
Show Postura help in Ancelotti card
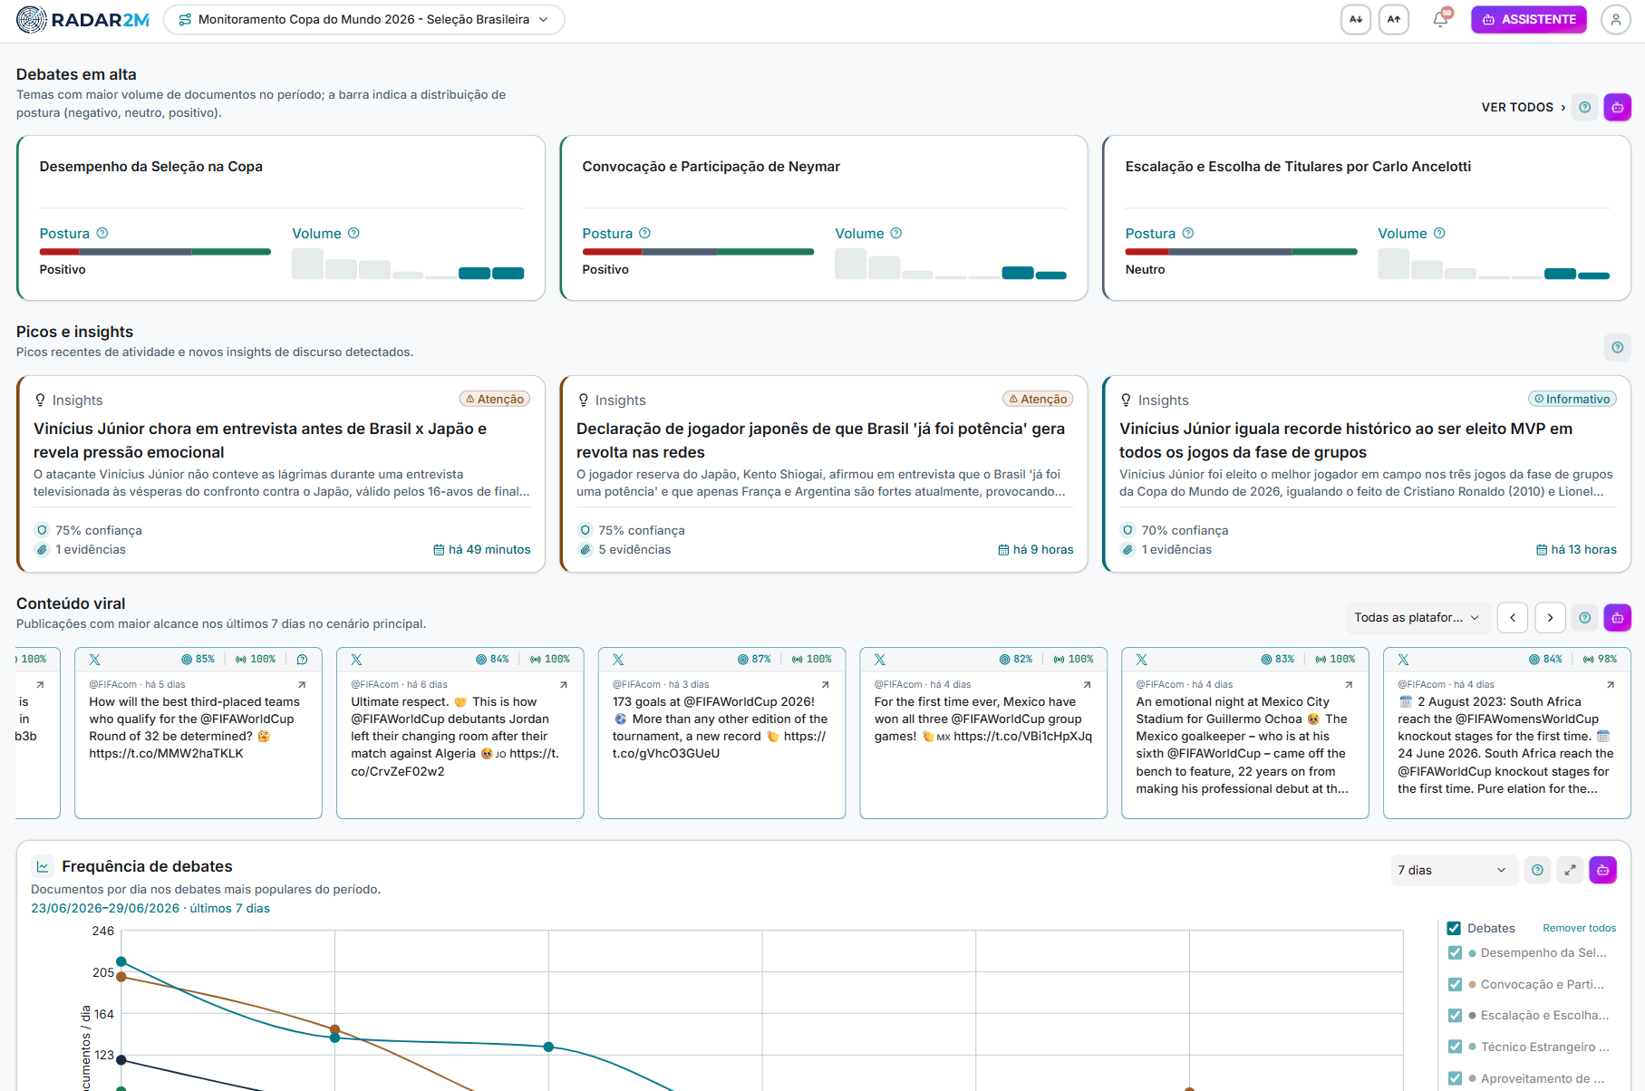pyautogui.click(x=1188, y=233)
